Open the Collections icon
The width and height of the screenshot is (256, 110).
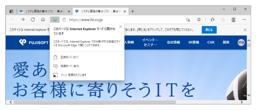223,20
